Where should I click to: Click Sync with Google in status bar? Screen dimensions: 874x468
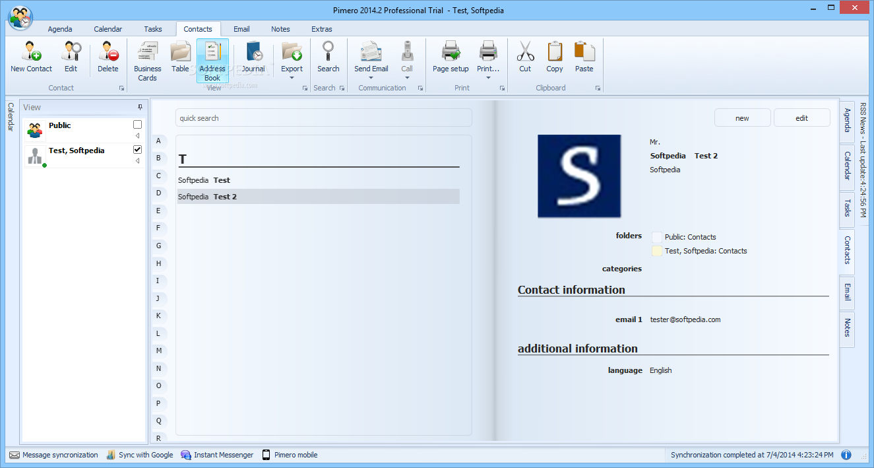point(139,455)
